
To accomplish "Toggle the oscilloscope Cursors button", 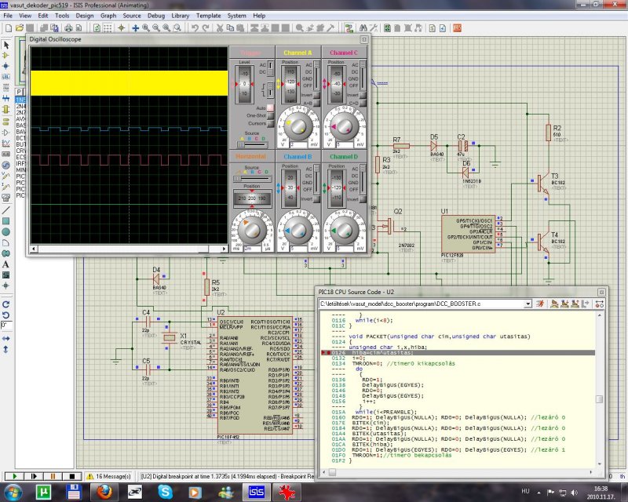I will coord(271,123).
